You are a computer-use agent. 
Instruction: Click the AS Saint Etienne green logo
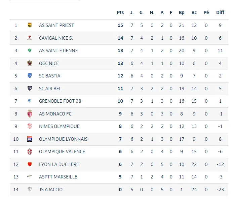point(30,51)
